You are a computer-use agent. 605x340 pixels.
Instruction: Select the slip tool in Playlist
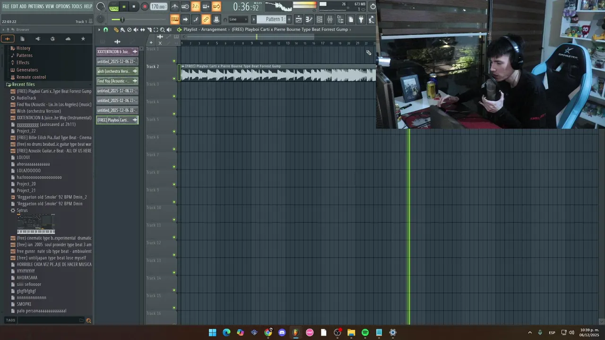coord(142,30)
